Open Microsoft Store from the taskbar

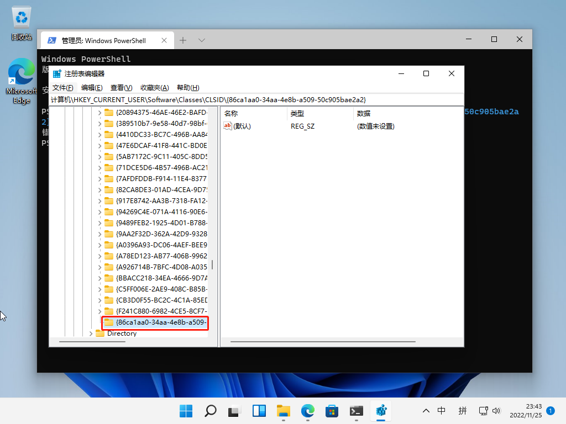click(x=332, y=411)
